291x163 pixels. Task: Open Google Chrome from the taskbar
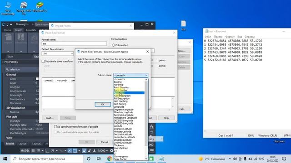point(110,159)
